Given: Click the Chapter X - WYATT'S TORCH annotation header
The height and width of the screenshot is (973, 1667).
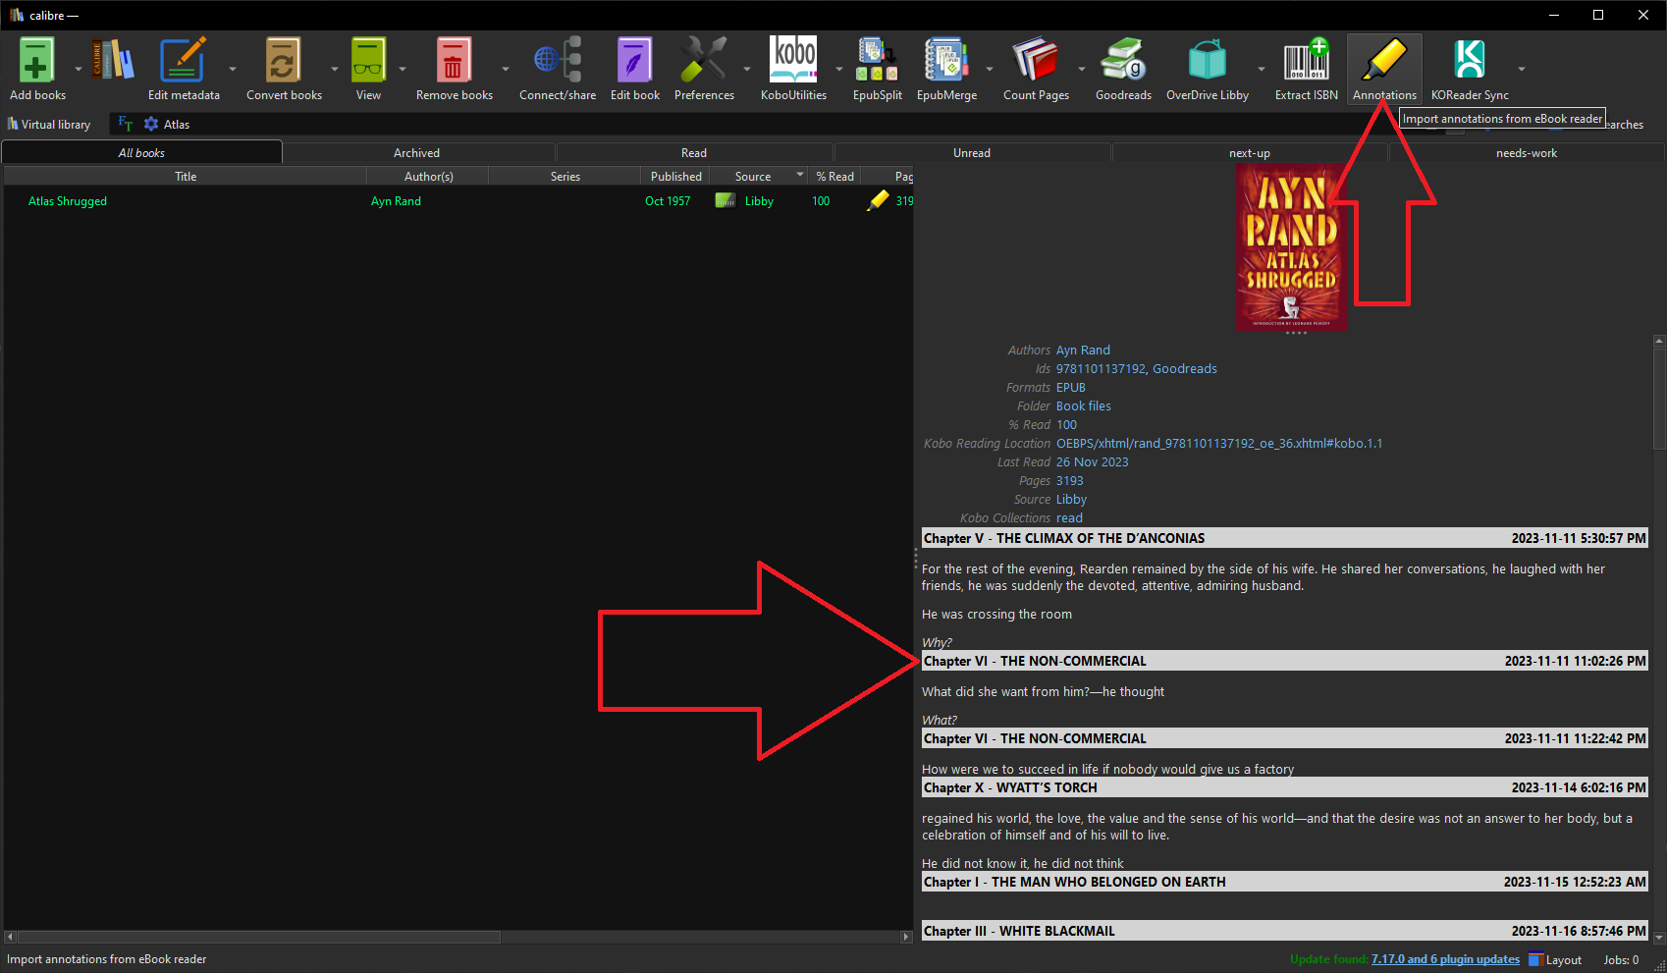Looking at the screenshot, I should pos(1284,787).
